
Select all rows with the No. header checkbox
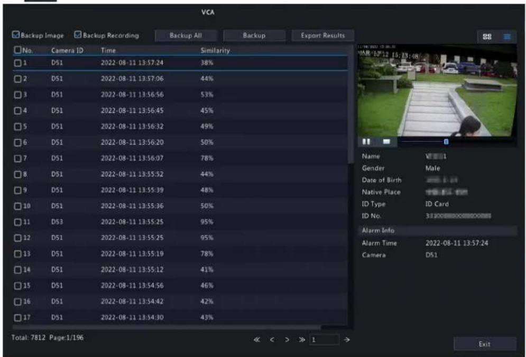tap(18, 50)
